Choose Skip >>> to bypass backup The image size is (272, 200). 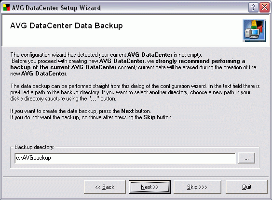[197, 187]
